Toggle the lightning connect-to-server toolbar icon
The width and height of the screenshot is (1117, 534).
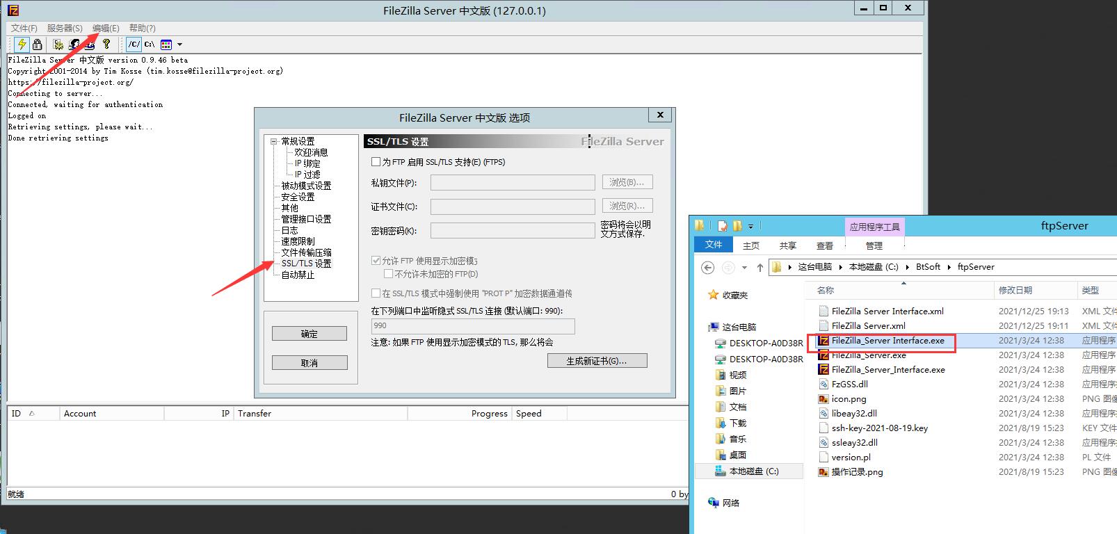pyautogui.click(x=22, y=44)
